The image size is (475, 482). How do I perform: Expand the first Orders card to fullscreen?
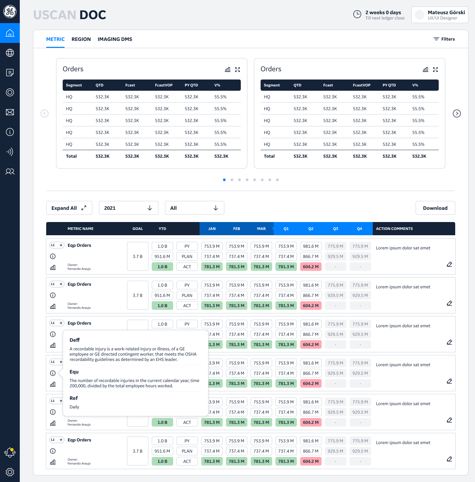(237, 70)
